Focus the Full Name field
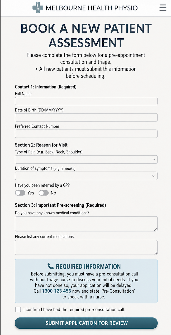 (x=86, y=101)
